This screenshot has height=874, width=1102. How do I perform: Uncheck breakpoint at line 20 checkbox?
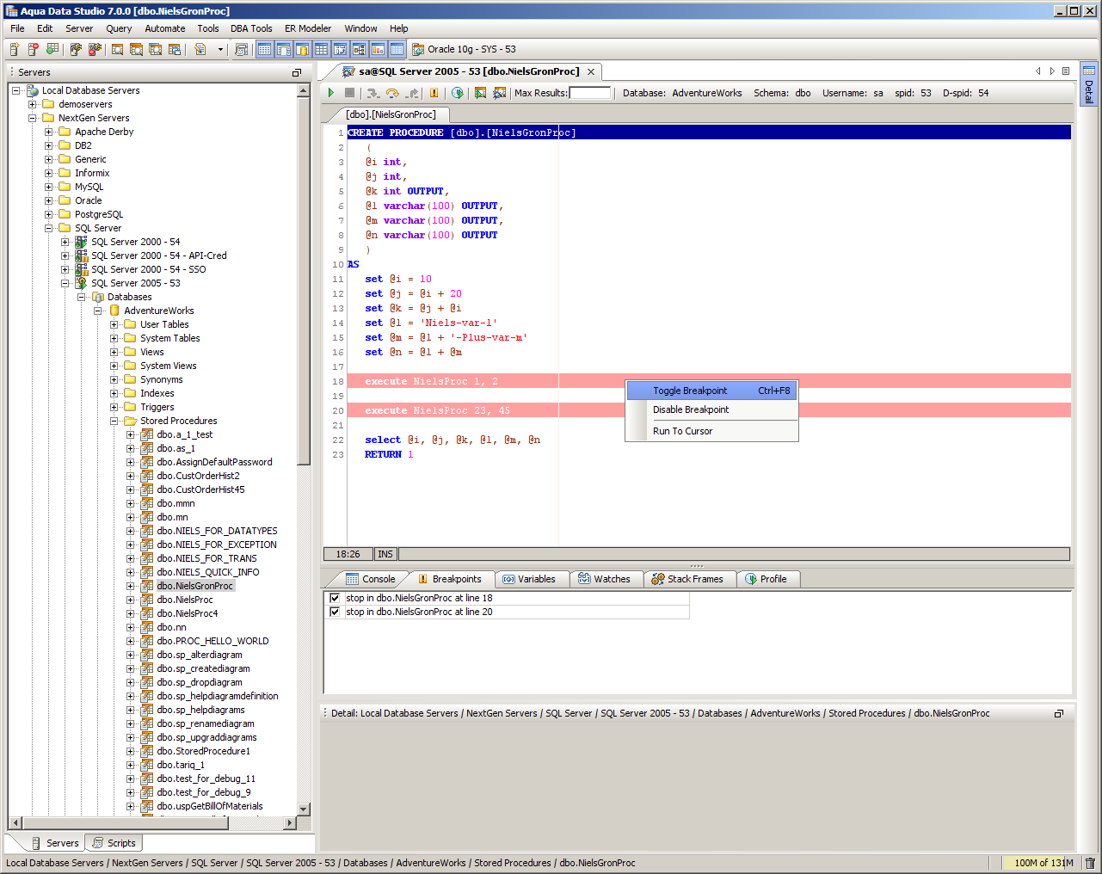click(x=335, y=612)
